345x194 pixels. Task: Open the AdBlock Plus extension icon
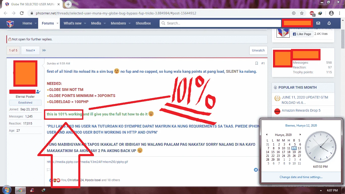312,13
